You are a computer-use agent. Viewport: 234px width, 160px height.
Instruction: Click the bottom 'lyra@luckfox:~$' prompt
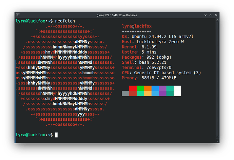click(x=34, y=135)
